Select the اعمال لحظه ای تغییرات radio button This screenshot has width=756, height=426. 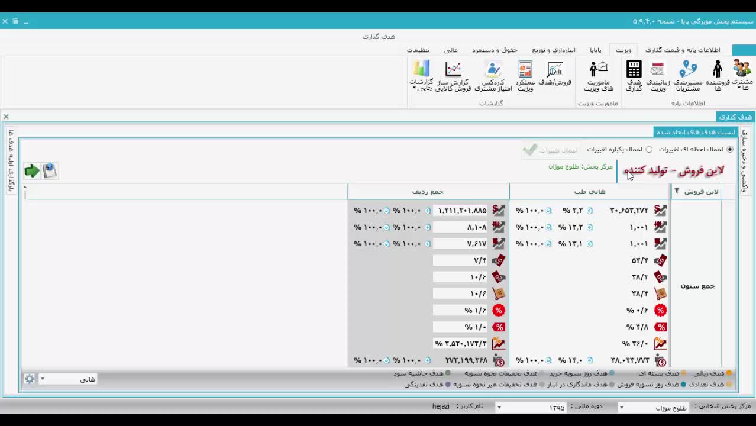coord(730,150)
